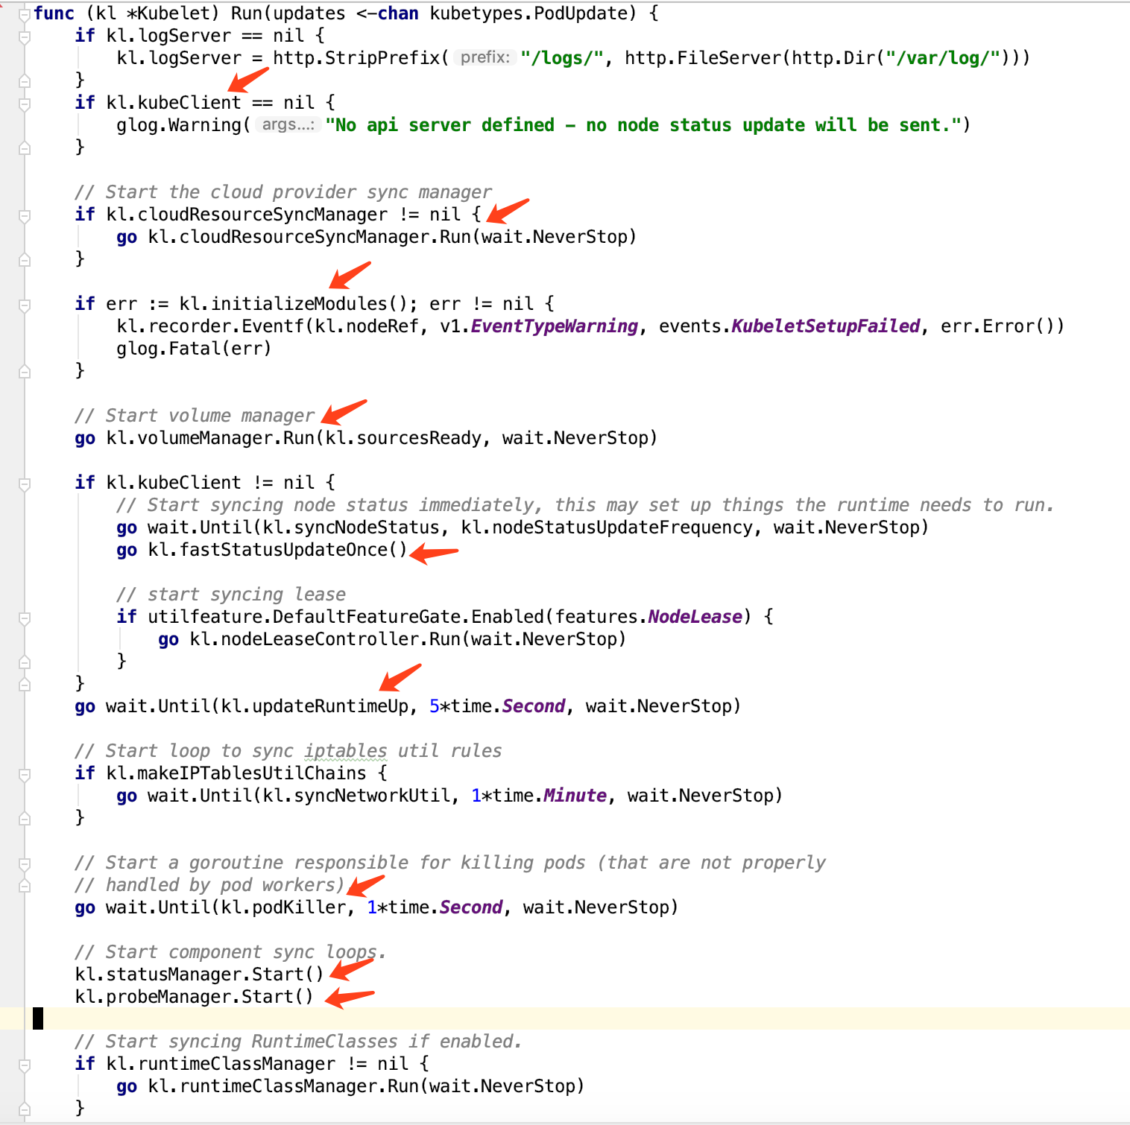The image size is (1130, 1125).
Task: Click '5*time.Second' interval
Action: click(497, 706)
